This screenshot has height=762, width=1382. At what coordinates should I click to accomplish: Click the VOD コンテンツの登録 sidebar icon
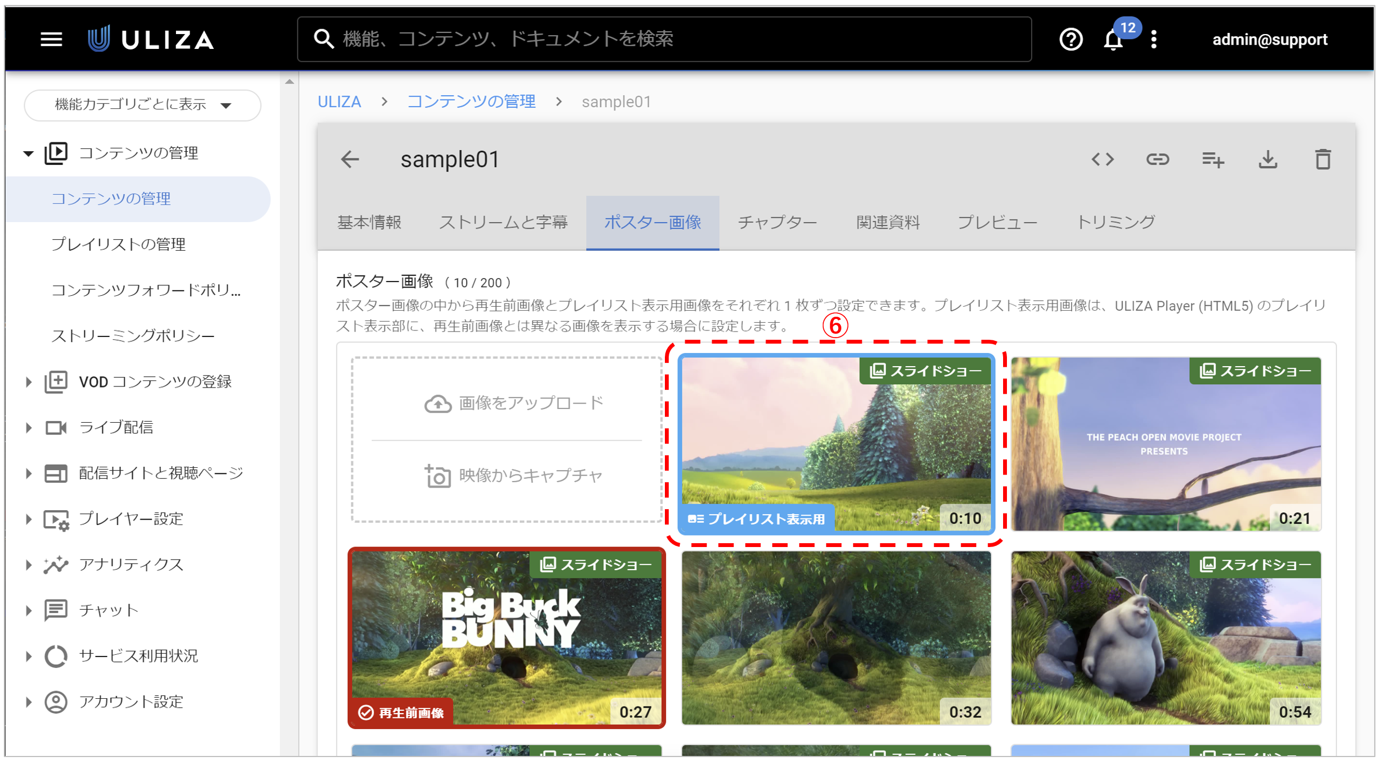(56, 382)
